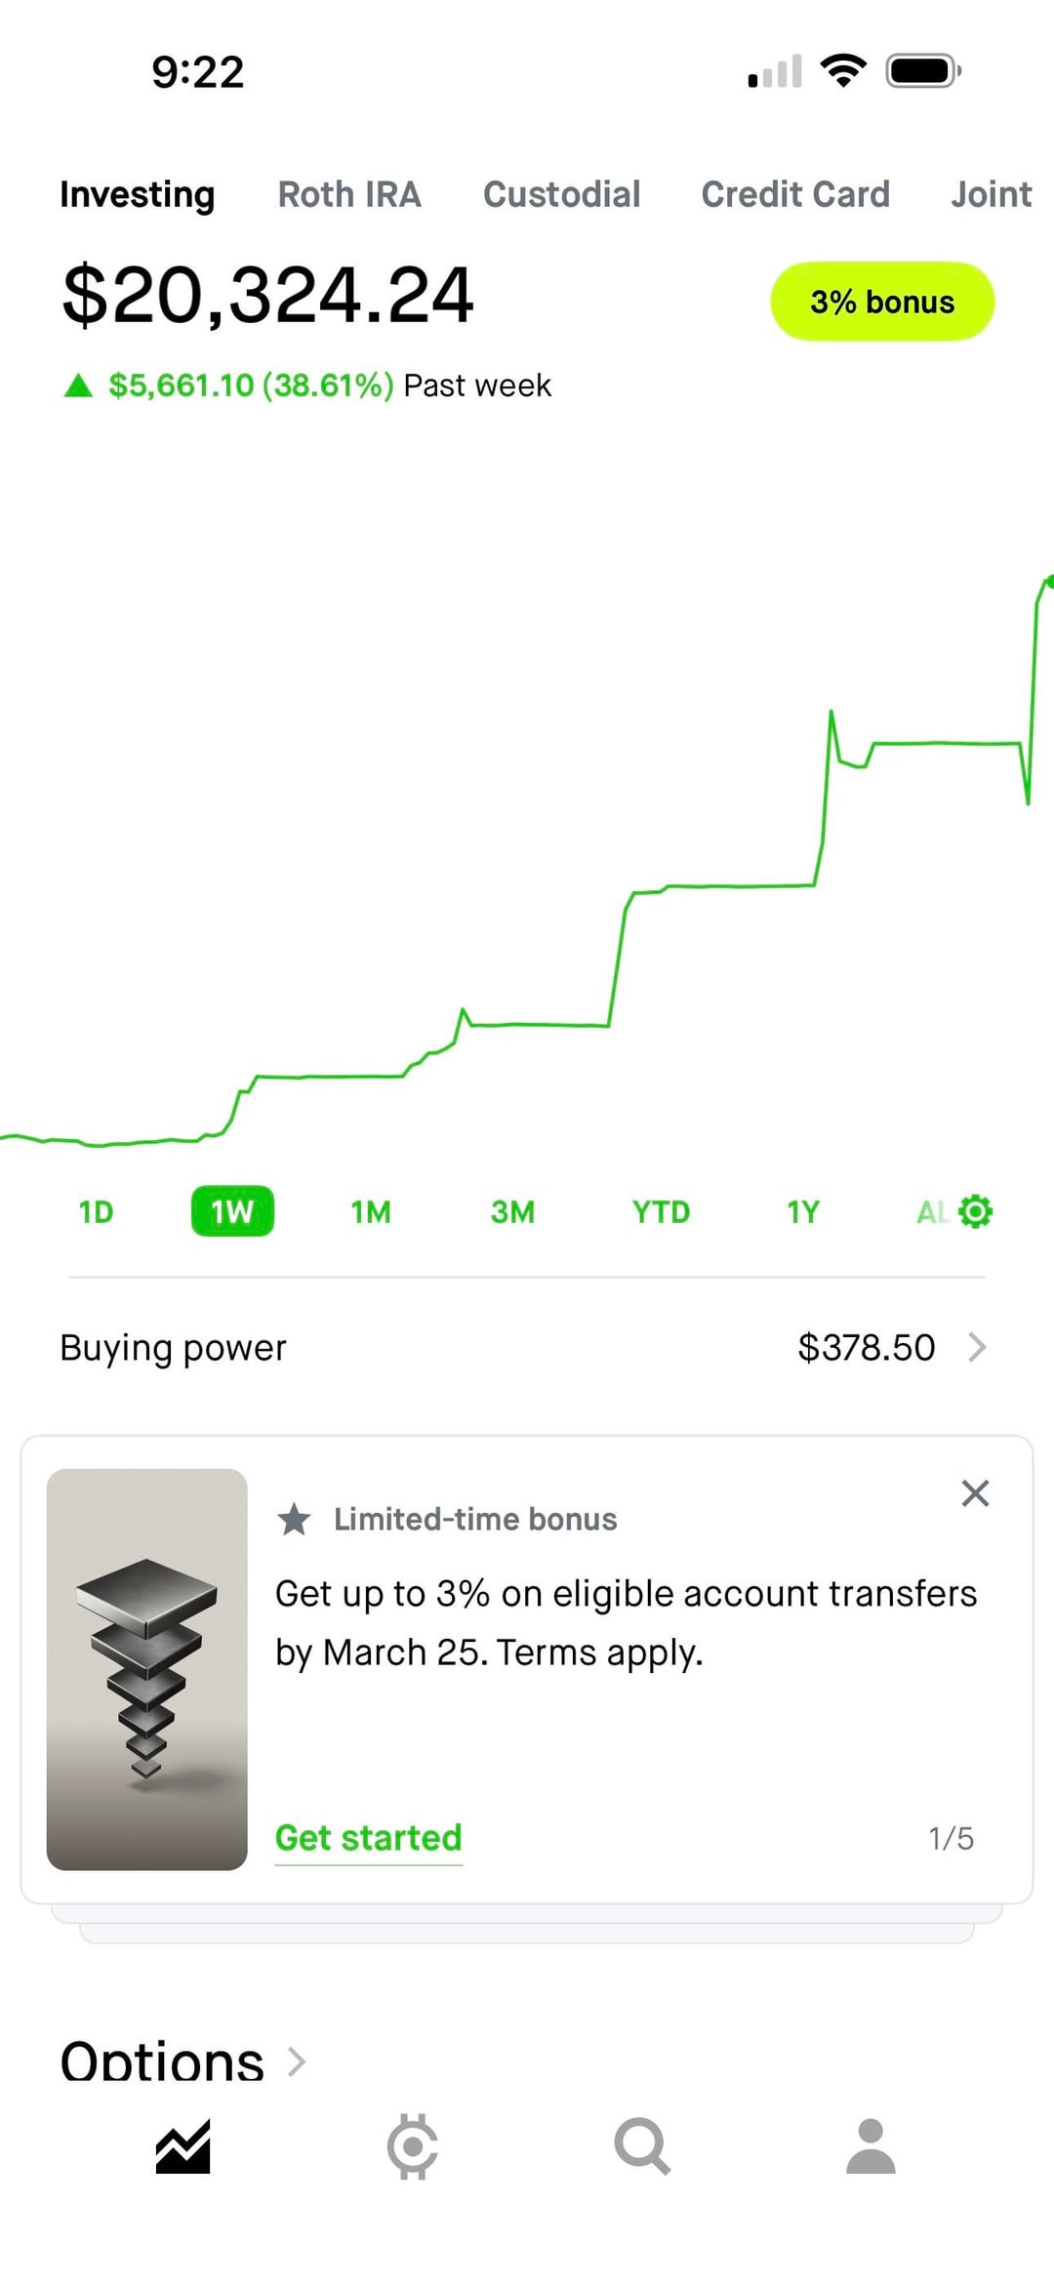The image size is (1054, 2284).
Task: Open the account profile person icon
Action: (x=871, y=2146)
